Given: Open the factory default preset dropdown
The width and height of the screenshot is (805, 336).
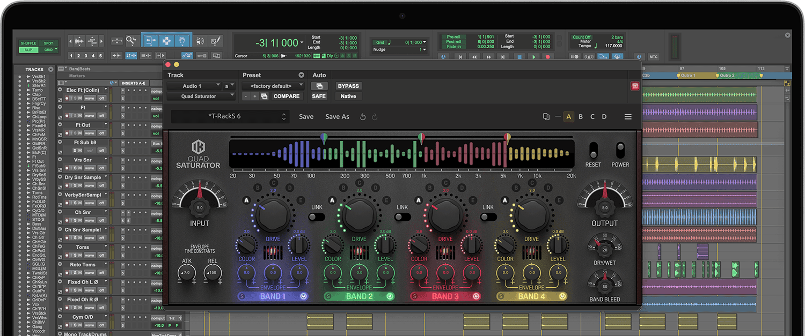Looking at the screenshot, I should pyautogui.click(x=273, y=86).
